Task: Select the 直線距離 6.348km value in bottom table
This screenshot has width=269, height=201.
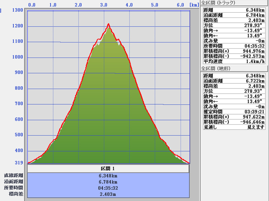Action: [x=108, y=176]
